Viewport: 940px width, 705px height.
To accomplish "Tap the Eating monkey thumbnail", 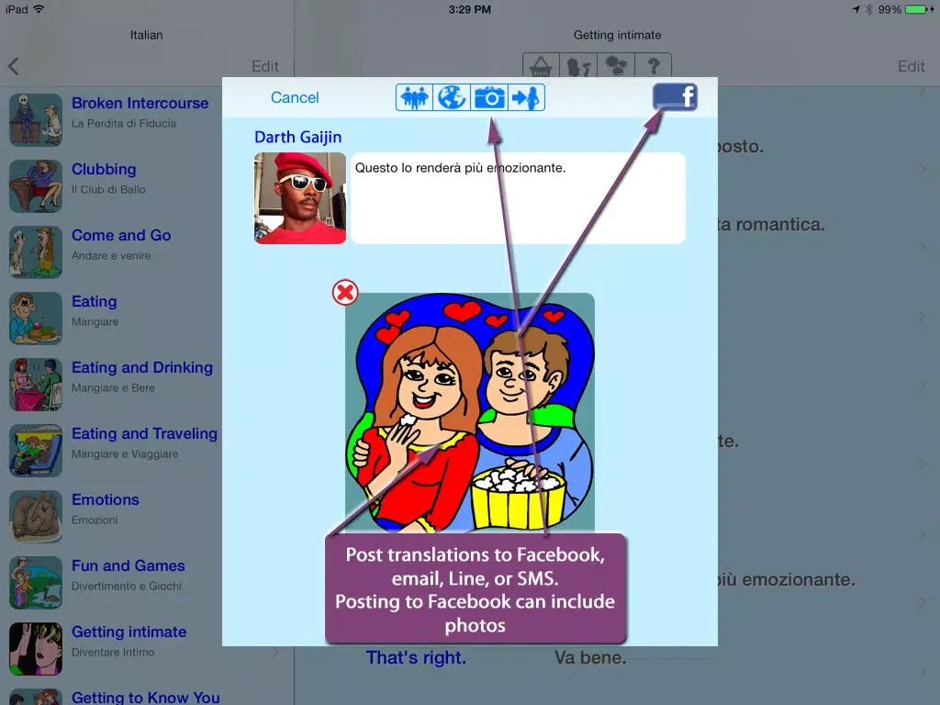I will (x=36, y=318).
